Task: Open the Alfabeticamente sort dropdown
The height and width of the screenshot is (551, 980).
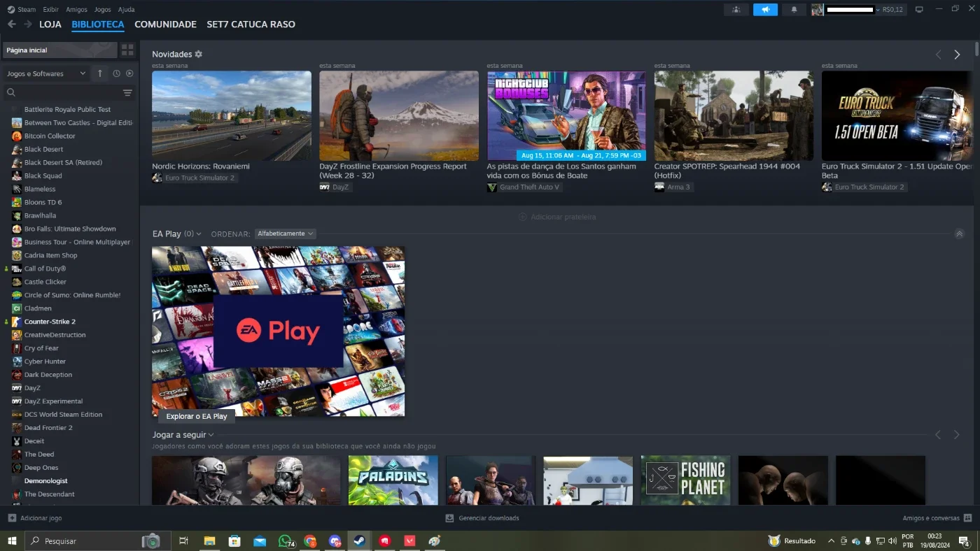Action: tap(286, 234)
